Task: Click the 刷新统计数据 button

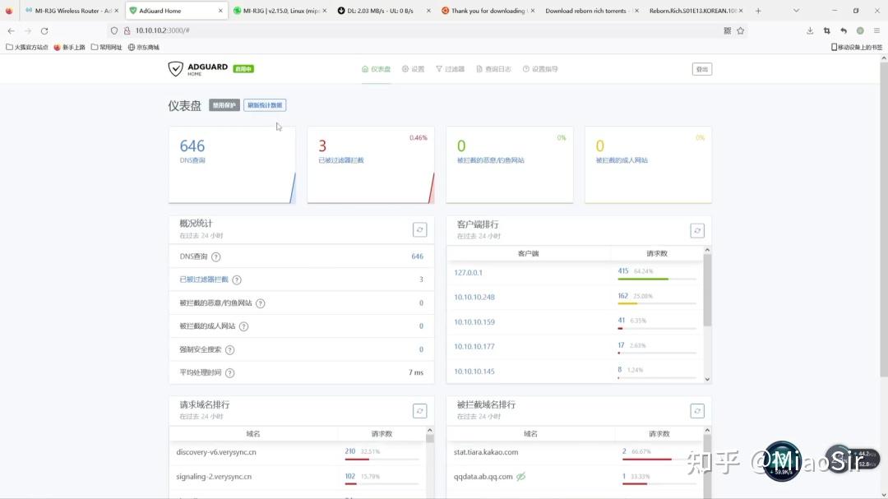Action: coord(265,105)
